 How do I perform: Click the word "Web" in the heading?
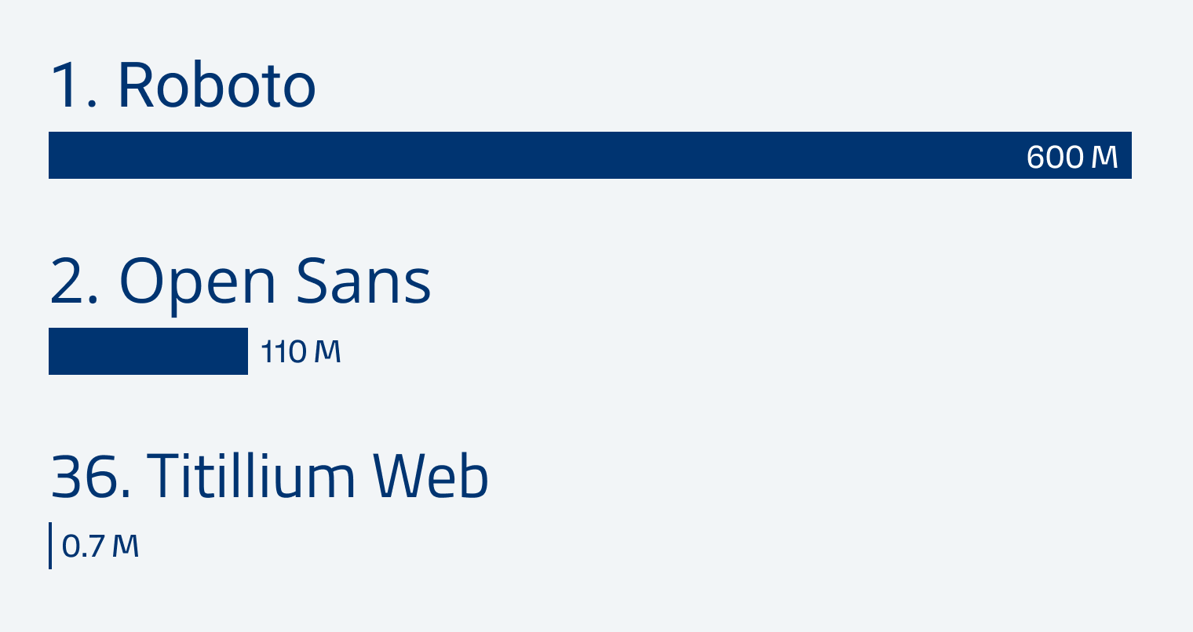click(x=431, y=476)
